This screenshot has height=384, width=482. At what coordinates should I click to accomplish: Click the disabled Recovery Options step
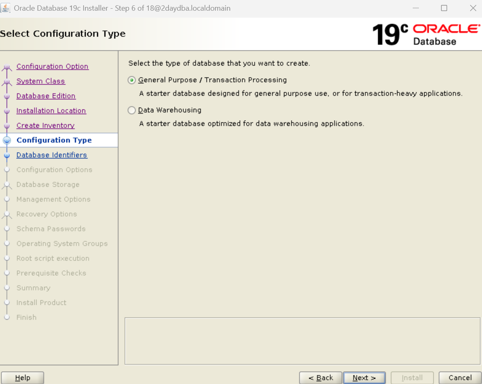[x=47, y=214]
